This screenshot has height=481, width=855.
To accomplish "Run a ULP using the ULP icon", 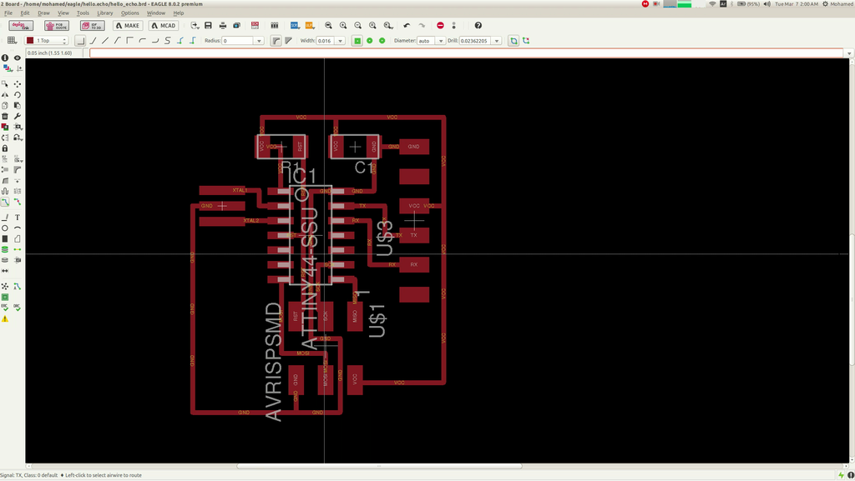I will coord(309,26).
